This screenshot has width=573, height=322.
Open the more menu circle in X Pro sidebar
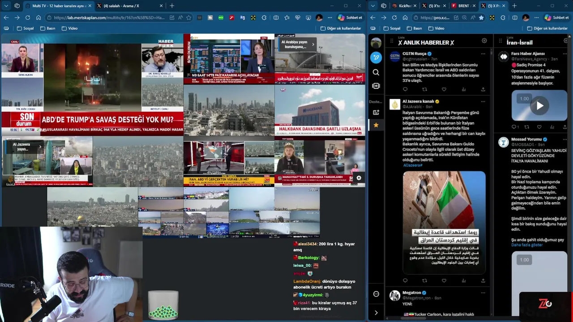[x=376, y=294]
